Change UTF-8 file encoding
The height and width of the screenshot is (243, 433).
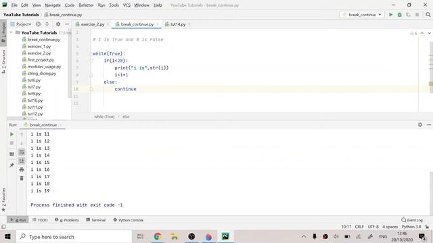pyautogui.click(x=373, y=227)
